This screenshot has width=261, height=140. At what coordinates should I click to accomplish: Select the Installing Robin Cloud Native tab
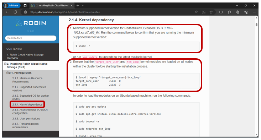pos(52,5)
